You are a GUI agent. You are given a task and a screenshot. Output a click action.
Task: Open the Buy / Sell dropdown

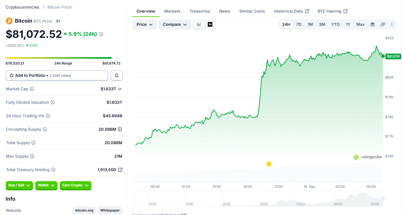pos(19,185)
